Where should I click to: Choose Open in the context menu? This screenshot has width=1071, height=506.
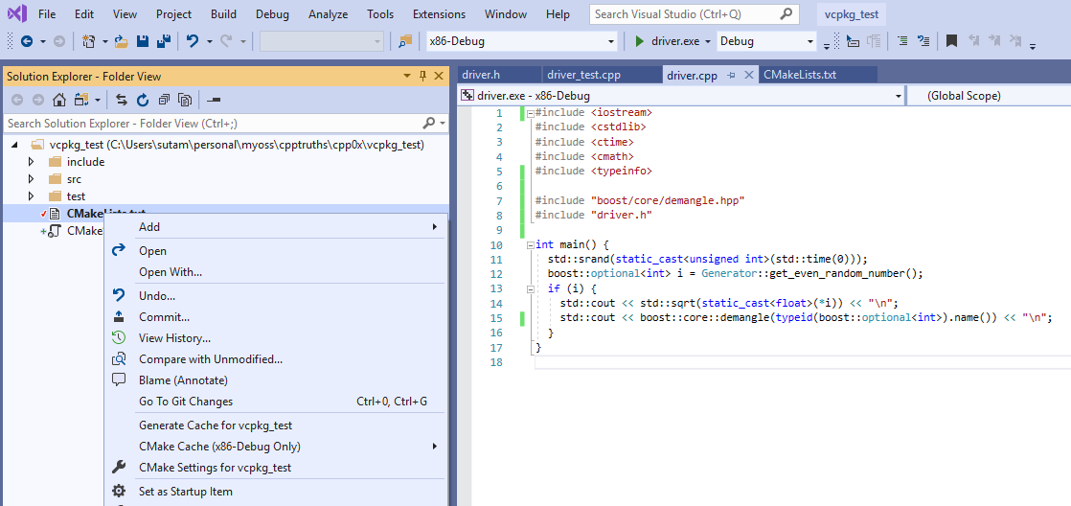(x=275, y=251)
